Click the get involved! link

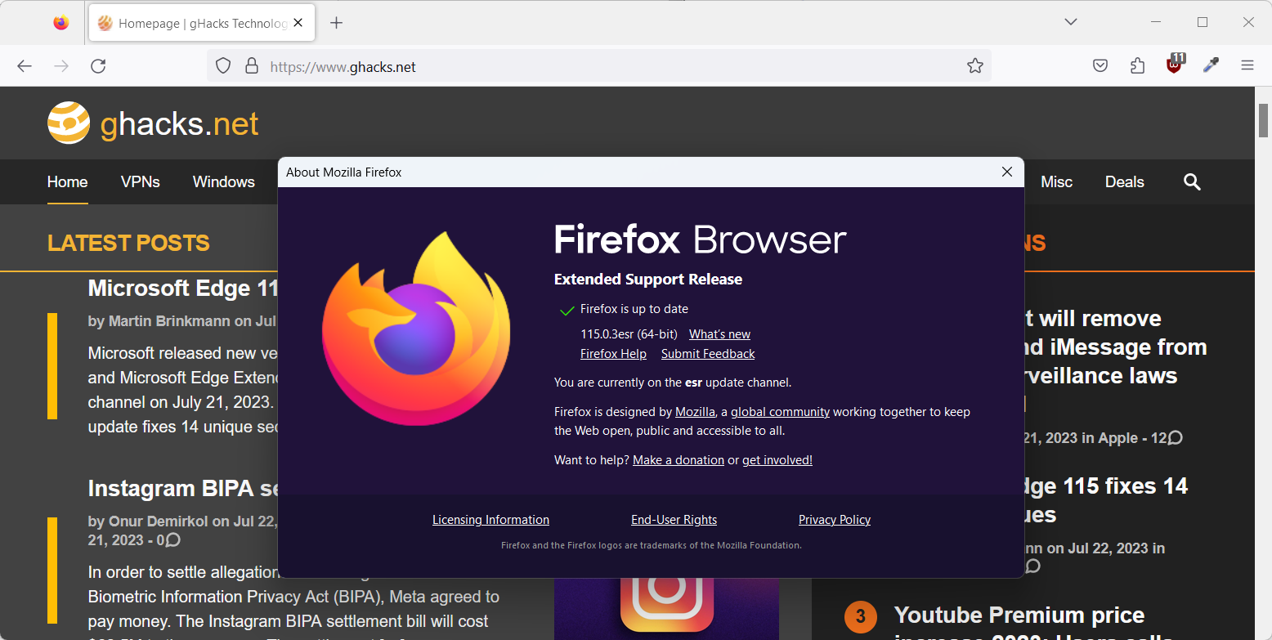(777, 460)
